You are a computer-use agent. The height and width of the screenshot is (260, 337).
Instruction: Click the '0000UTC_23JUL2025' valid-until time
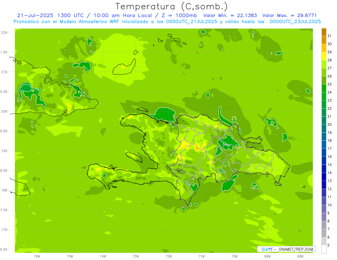pos(295,22)
